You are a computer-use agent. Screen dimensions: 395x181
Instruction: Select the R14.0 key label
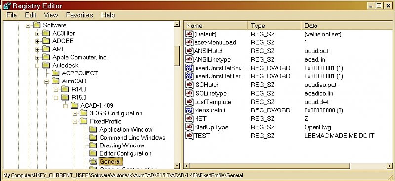pyautogui.click(x=79, y=89)
